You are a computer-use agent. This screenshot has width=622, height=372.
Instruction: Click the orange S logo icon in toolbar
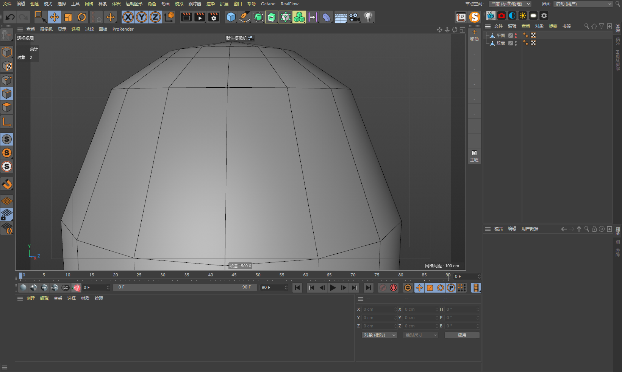474,17
